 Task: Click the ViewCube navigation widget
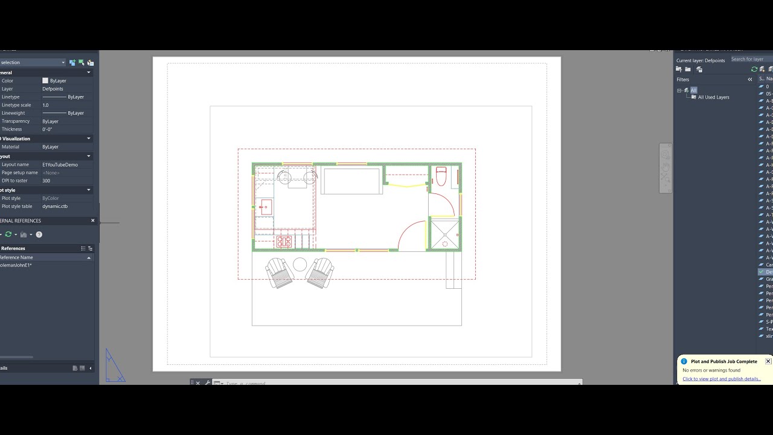[x=665, y=168]
